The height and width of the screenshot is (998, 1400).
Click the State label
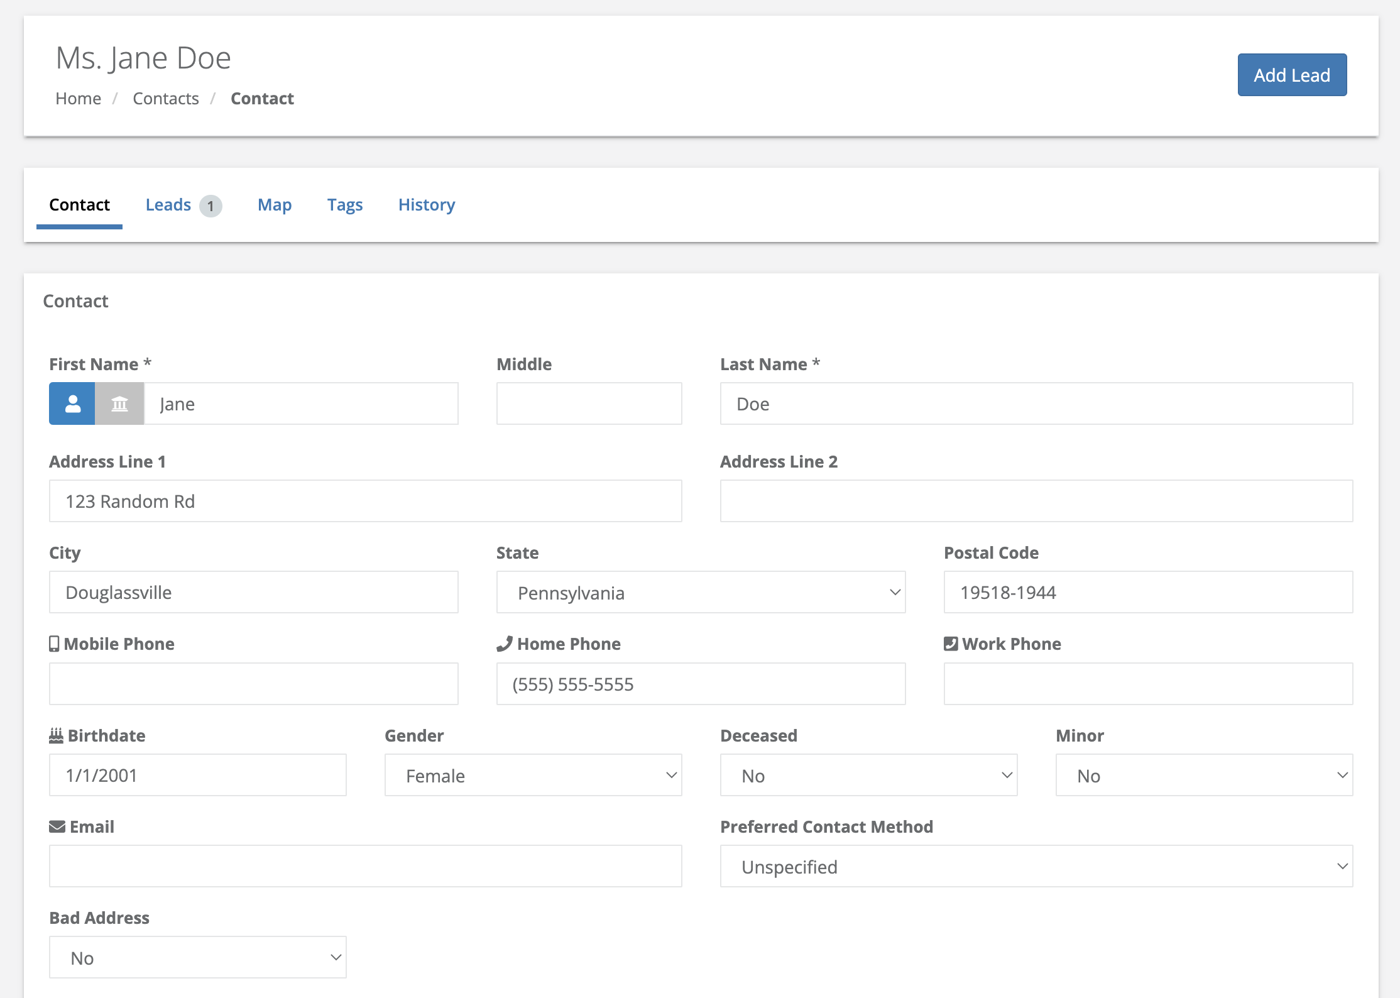[517, 552]
